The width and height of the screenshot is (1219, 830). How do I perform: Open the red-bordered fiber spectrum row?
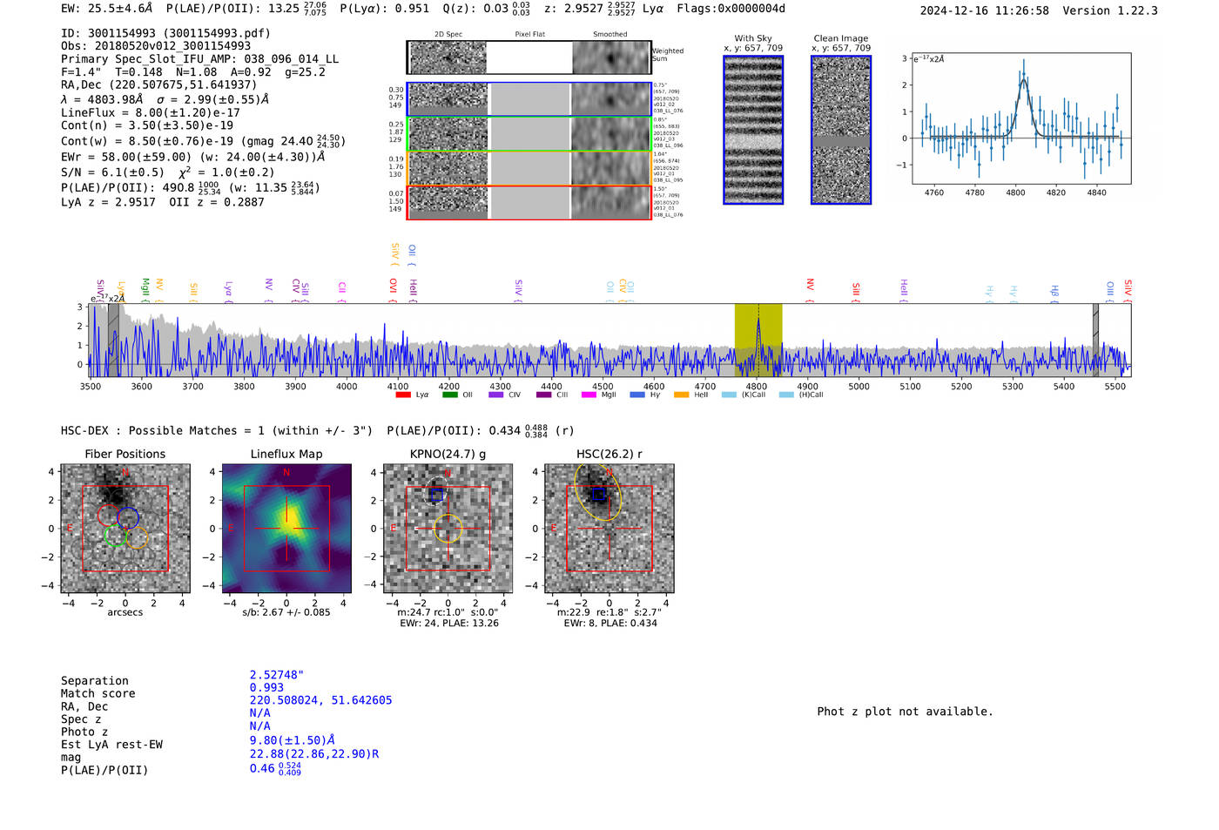[x=529, y=202]
